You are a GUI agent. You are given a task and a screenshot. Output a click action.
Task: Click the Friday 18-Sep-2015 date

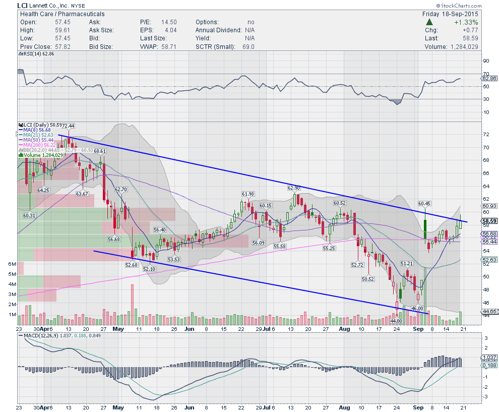tap(450, 14)
